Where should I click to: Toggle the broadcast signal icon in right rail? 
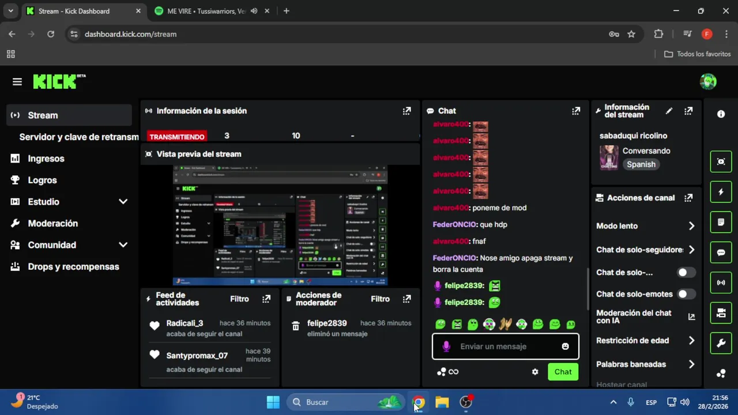click(721, 282)
